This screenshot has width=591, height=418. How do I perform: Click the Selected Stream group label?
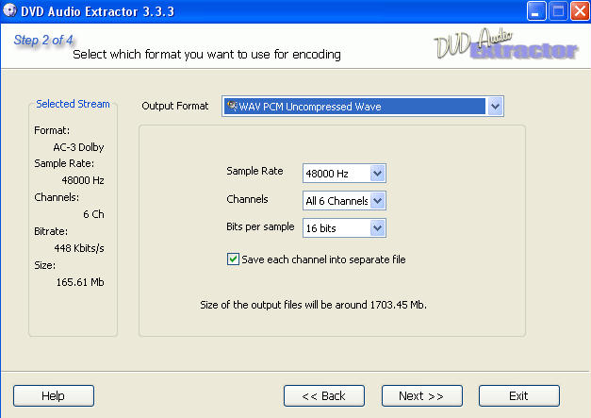(x=73, y=104)
